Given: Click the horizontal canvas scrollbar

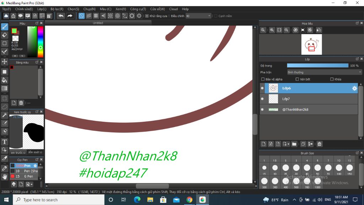Looking at the screenshot, I should (x=152, y=186).
